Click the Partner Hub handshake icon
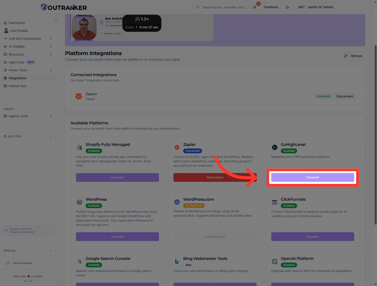The image size is (377, 286). [5, 86]
